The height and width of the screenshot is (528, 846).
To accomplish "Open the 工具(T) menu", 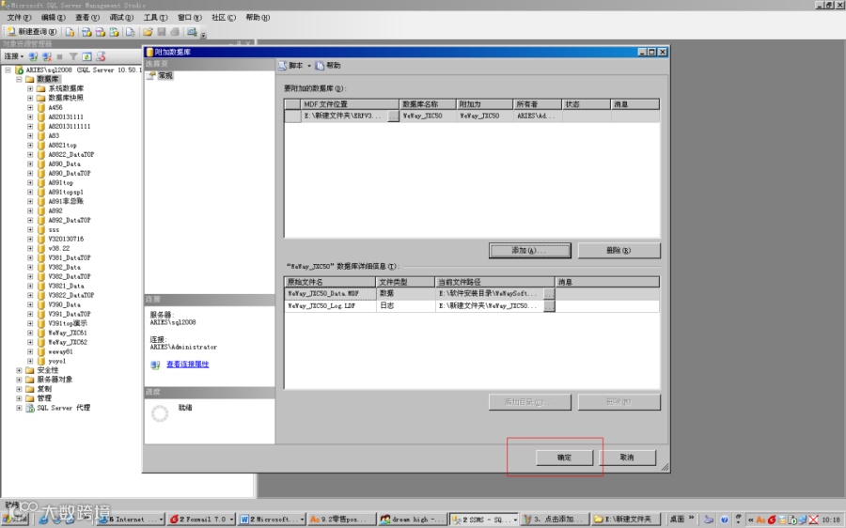I will (x=155, y=17).
